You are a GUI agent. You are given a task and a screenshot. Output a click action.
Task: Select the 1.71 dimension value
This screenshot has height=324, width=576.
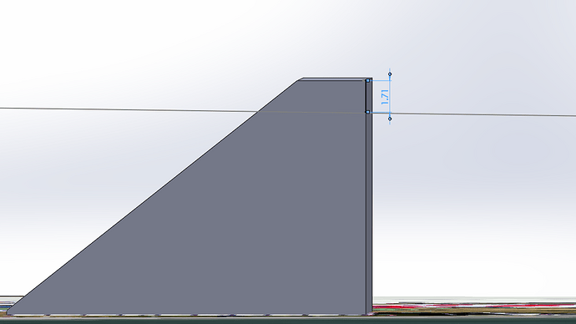coord(385,97)
